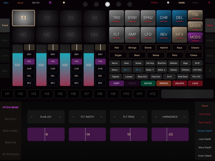Select the first page dot indicator

click(x=85, y=4)
